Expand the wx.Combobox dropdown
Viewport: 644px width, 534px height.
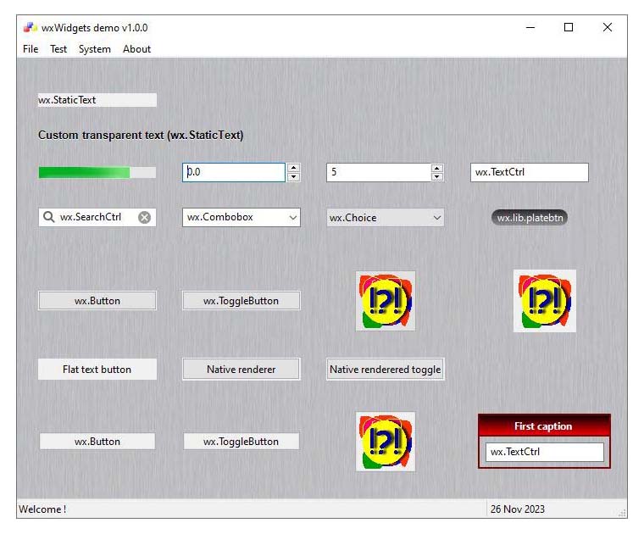292,218
